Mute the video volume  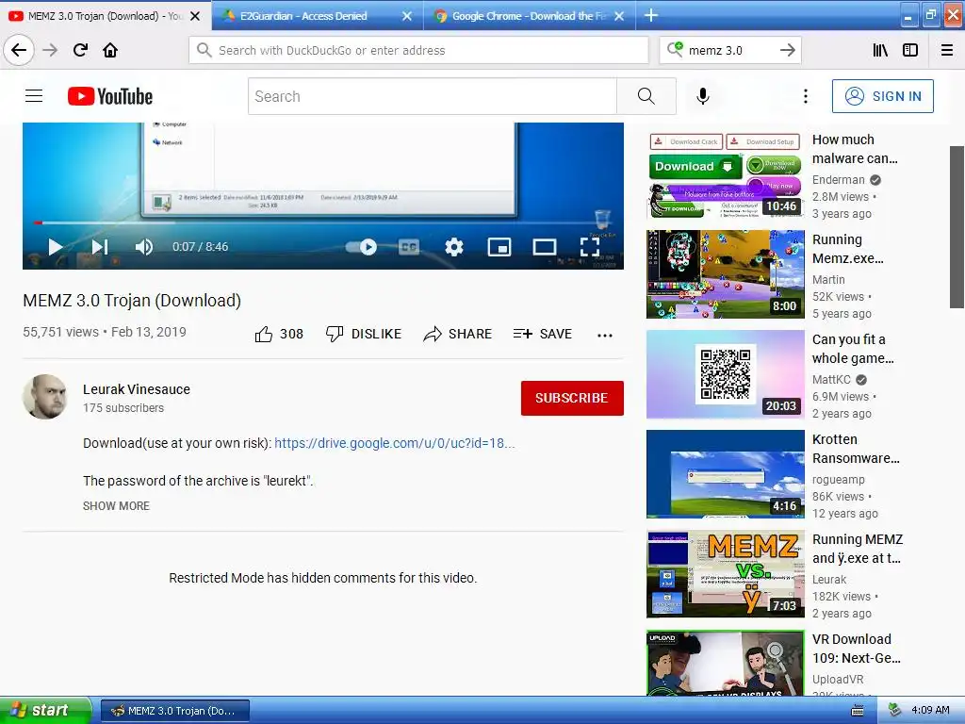coord(144,247)
